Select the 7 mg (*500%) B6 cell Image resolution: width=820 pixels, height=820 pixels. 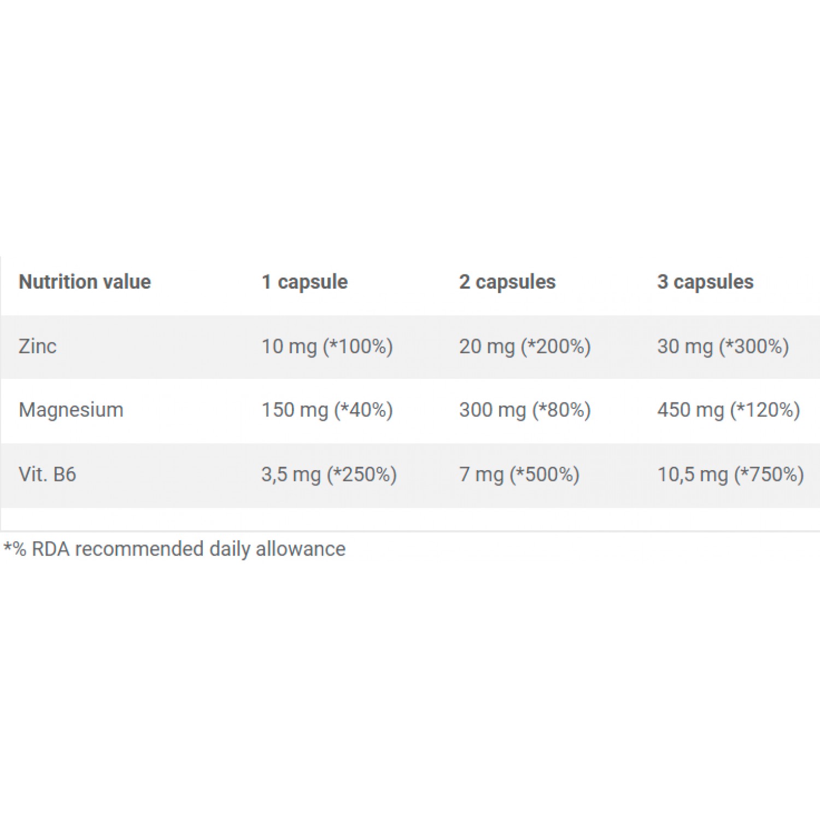(519, 475)
